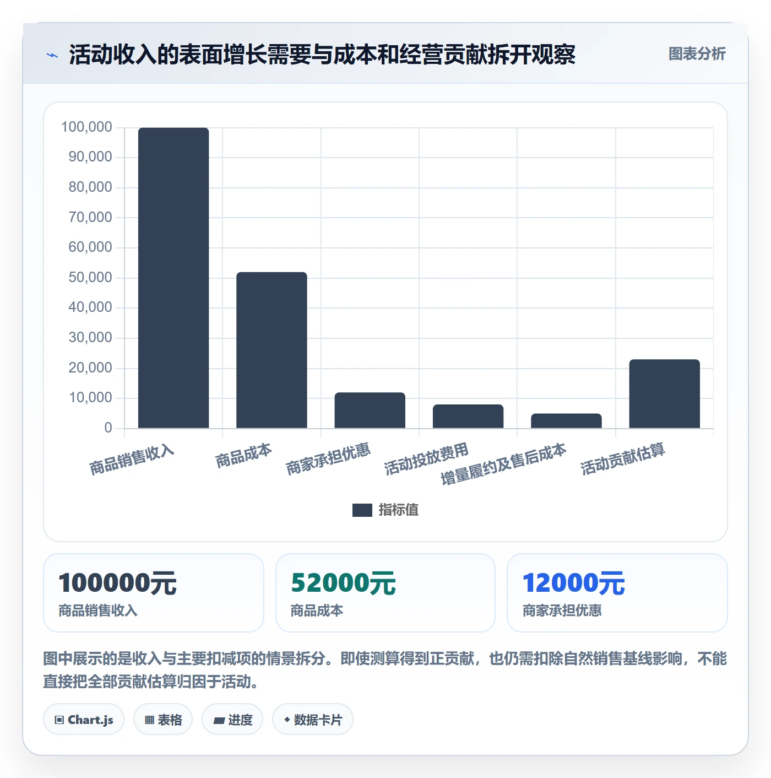Image resolution: width=771 pixels, height=778 pixels.
Task: Click the grid icon in 表格 chip
Action: pos(149,720)
